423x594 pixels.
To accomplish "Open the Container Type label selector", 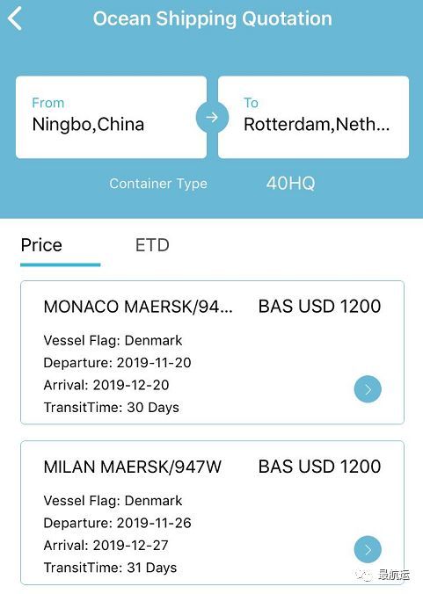I will [158, 184].
